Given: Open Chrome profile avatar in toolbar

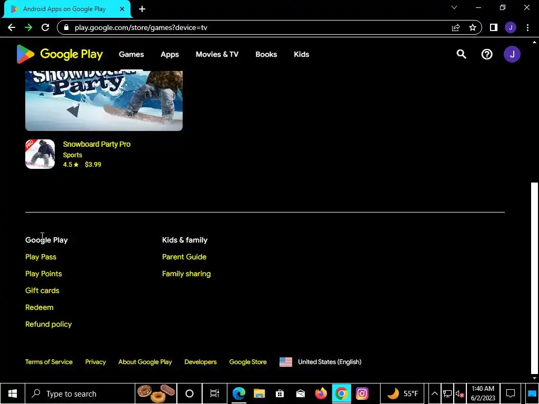Looking at the screenshot, I should pyautogui.click(x=511, y=27).
